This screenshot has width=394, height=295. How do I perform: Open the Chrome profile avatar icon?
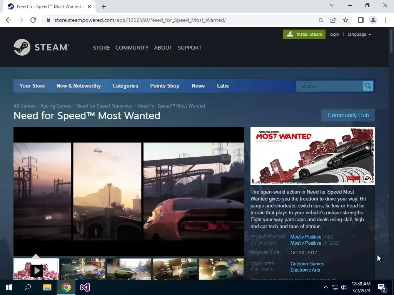pos(373,20)
